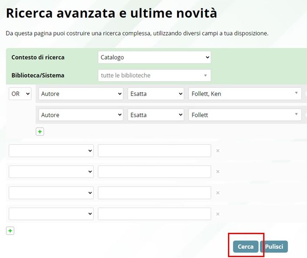Remove the second empty search row with its X

[218, 172]
